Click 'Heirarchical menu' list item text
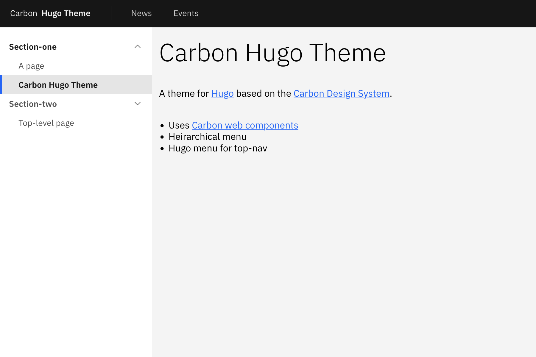The image size is (536, 357). point(208,137)
